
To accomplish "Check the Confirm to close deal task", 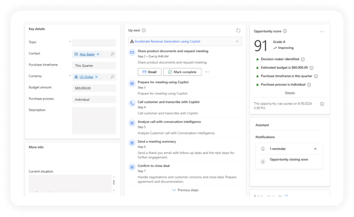I will [132, 166].
